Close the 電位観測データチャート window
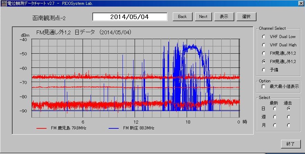Screen dimensions: 305x154 (300, 3)
